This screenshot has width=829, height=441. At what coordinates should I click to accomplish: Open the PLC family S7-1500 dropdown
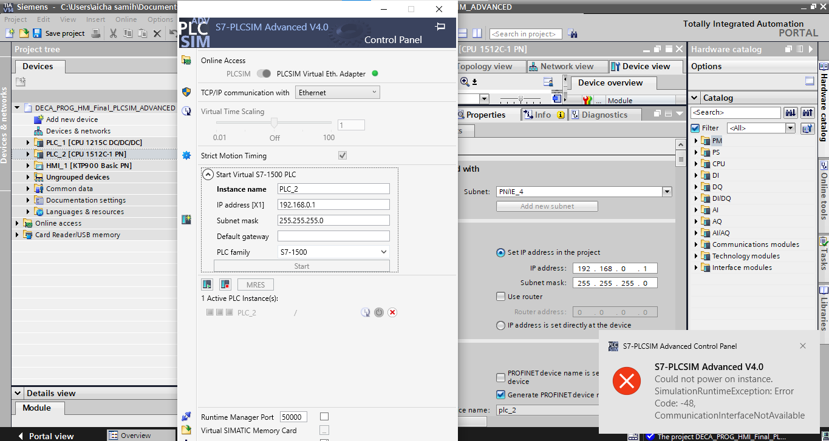pyautogui.click(x=333, y=252)
